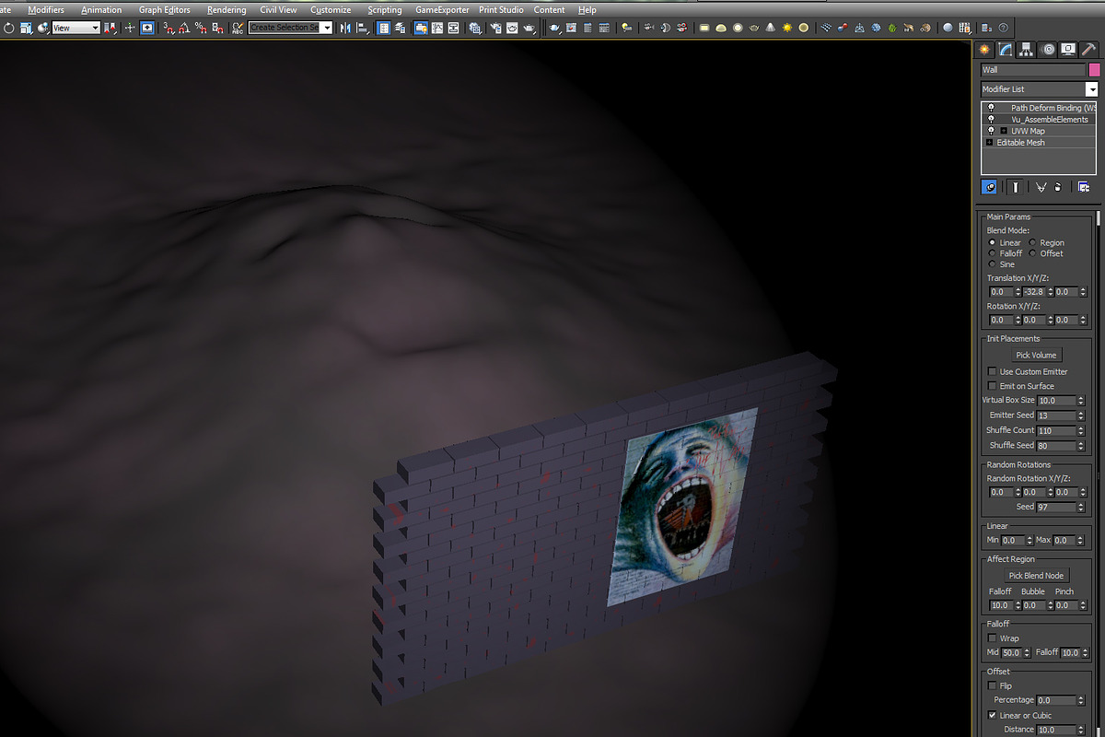1105x737 pixels.
Task: Toggle UVW Map modifier lightbulb
Action: point(990,131)
